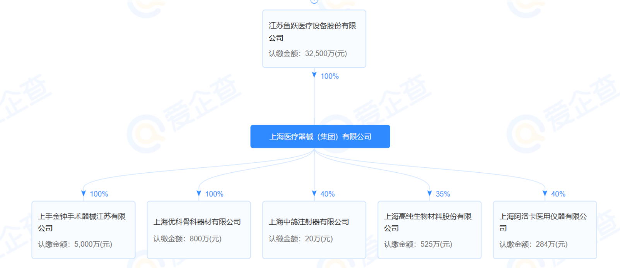Open the 江苏鱼跃医疗设备股份有限公司 shareholder card

pyautogui.click(x=314, y=39)
